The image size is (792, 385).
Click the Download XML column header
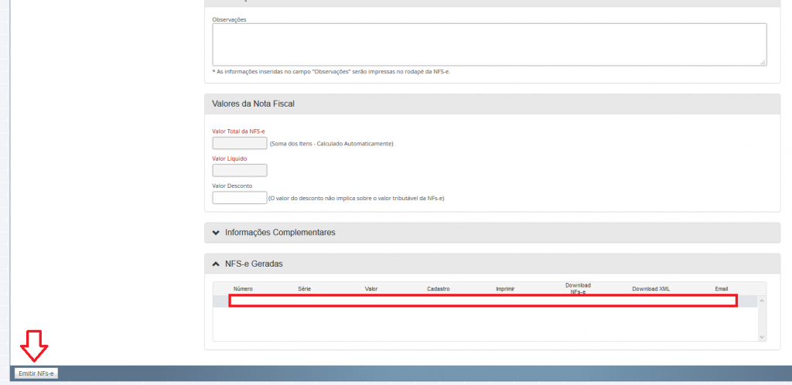click(650, 288)
